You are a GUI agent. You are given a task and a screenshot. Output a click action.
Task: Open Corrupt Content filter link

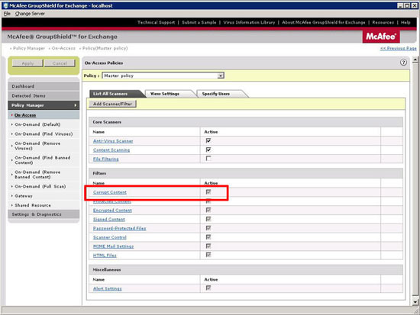pyautogui.click(x=110, y=192)
